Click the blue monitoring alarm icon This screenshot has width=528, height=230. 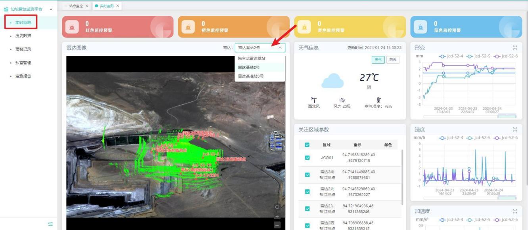(420, 27)
